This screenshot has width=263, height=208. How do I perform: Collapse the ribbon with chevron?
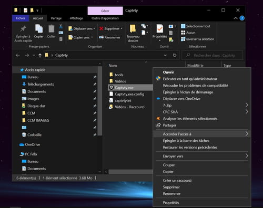tap(236, 18)
